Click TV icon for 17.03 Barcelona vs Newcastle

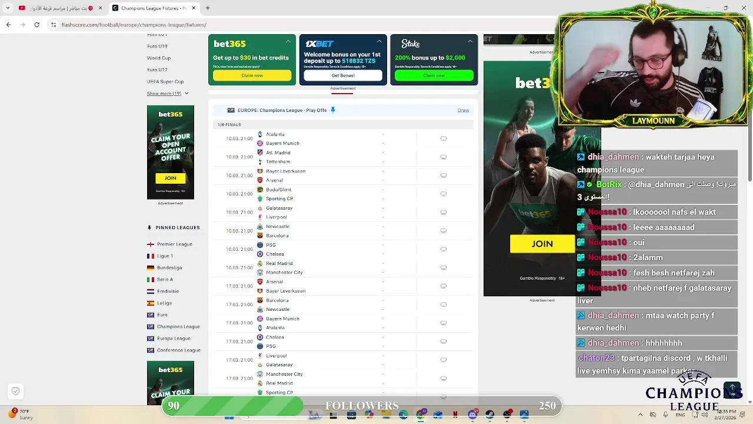(x=444, y=304)
